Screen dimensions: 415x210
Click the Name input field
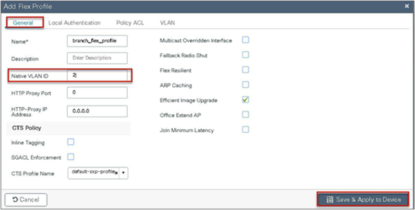pos(98,41)
